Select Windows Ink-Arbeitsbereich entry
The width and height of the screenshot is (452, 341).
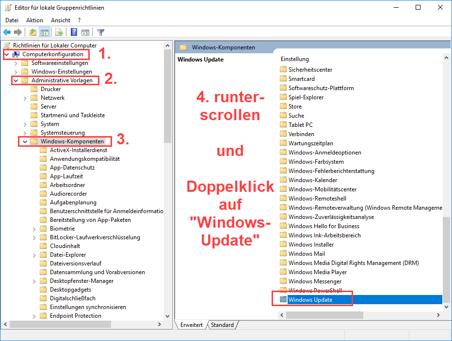click(324, 235)
